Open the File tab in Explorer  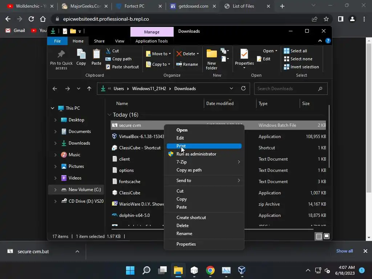click(57, 41)
